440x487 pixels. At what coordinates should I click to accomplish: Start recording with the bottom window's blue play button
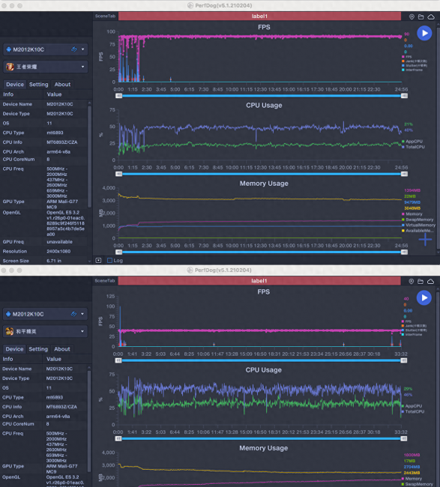pos(424,298)
